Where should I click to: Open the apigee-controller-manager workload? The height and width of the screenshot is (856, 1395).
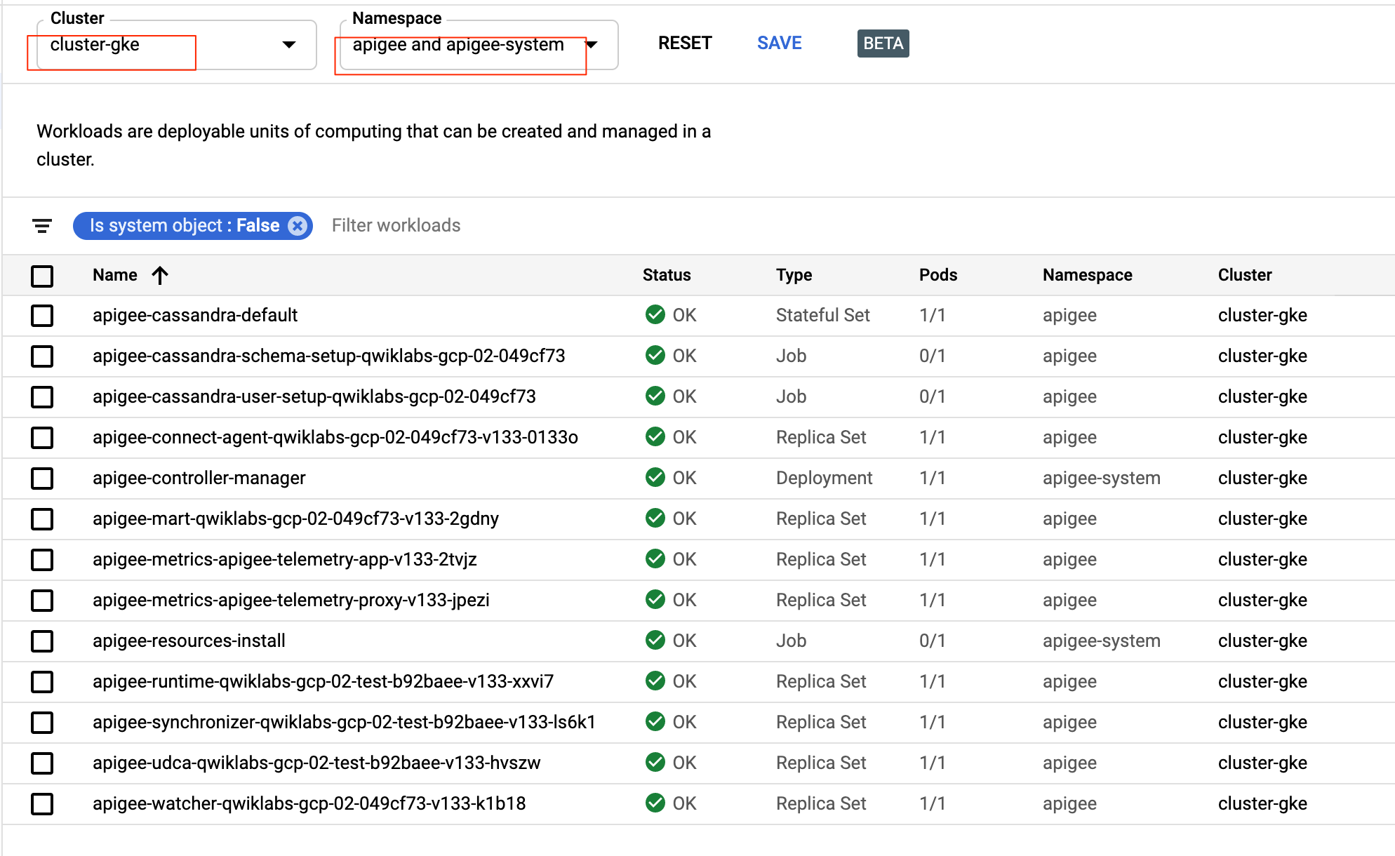(199, 478)
